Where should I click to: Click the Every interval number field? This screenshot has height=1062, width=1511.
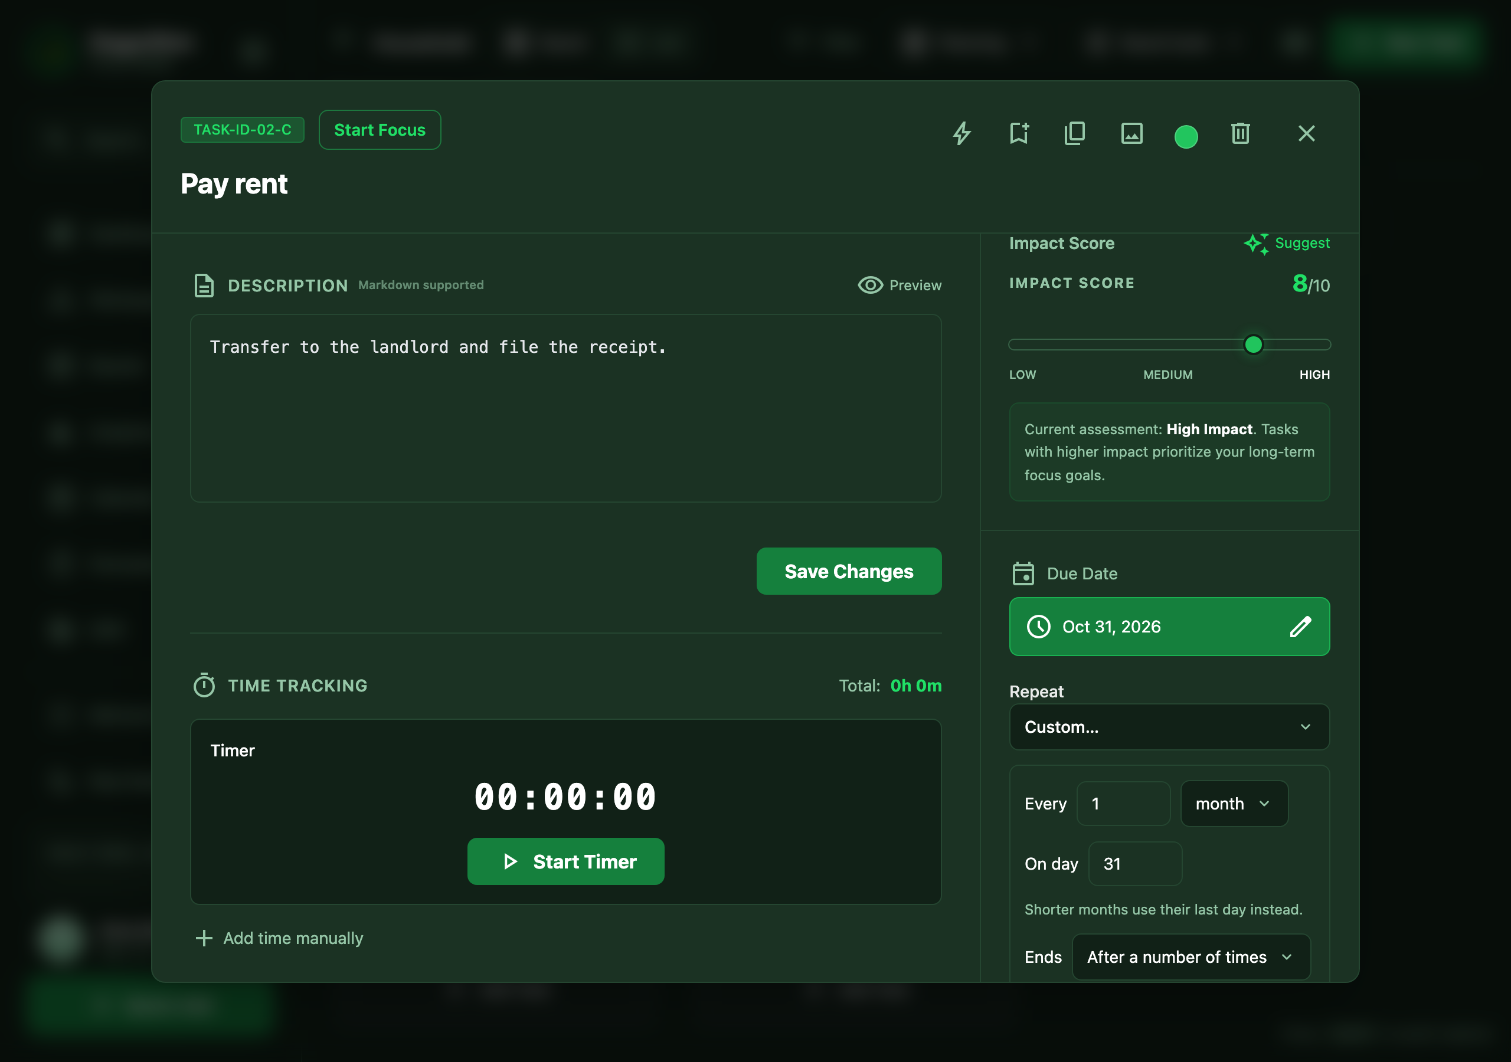coord(1123,804)
